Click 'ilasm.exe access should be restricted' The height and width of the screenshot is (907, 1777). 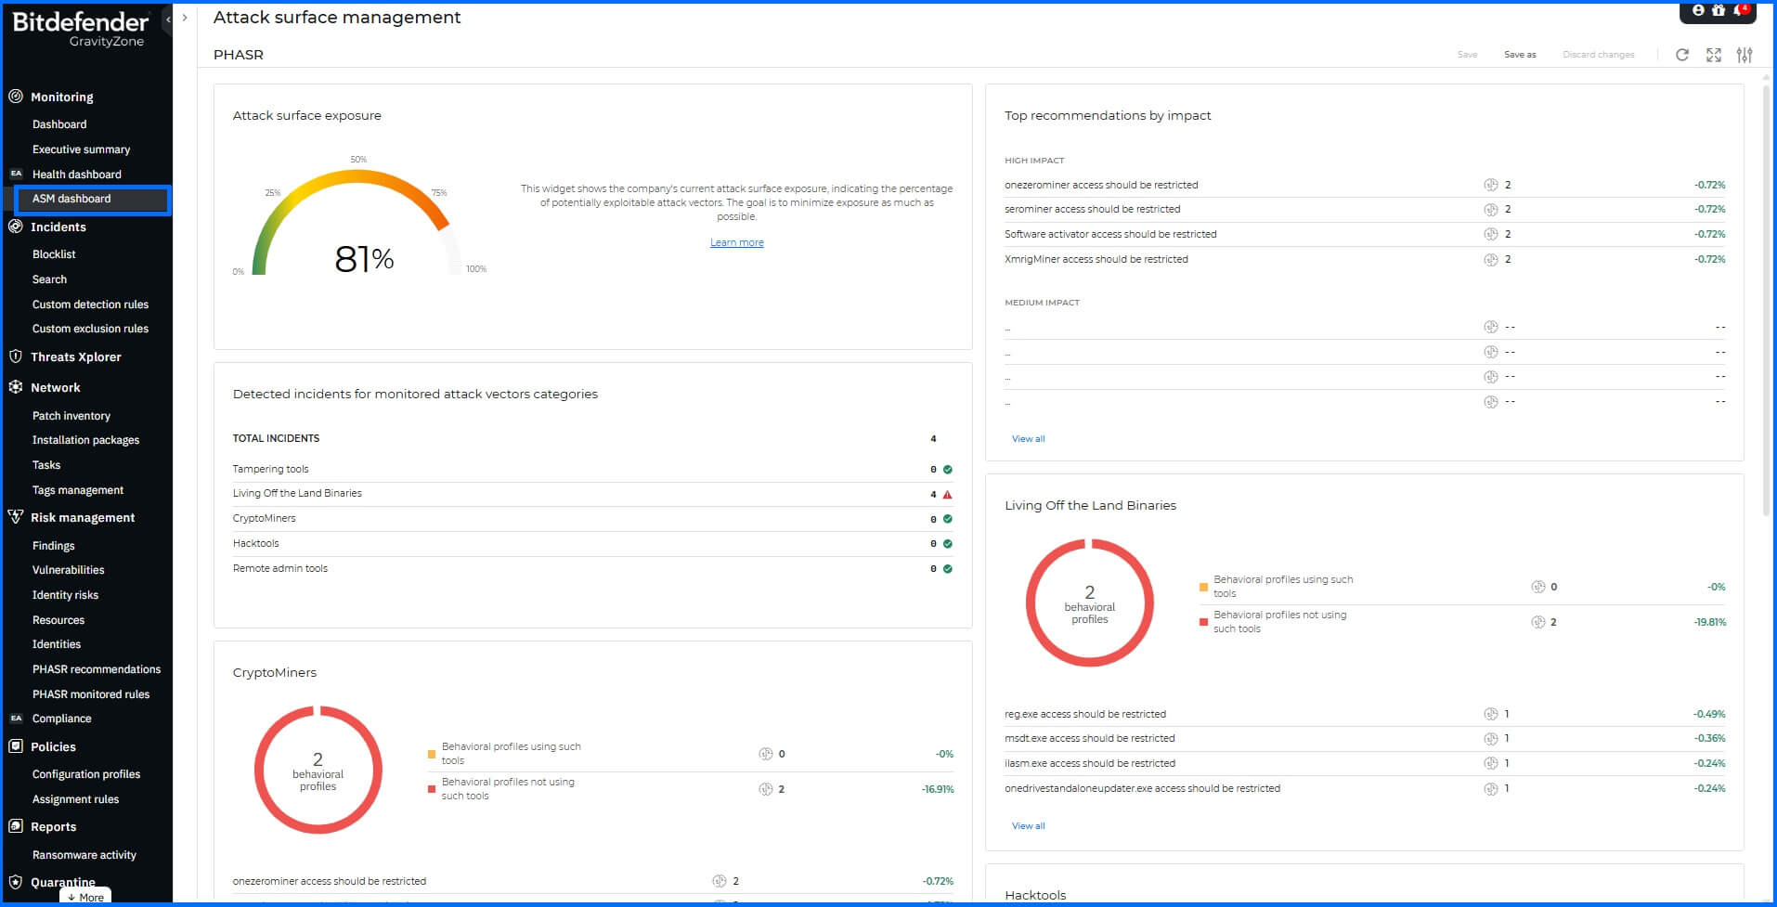1090,763
